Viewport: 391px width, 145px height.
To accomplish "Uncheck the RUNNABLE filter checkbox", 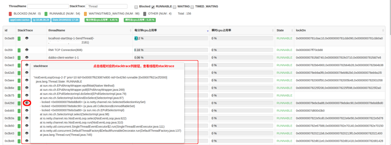I will coord(153,7).
